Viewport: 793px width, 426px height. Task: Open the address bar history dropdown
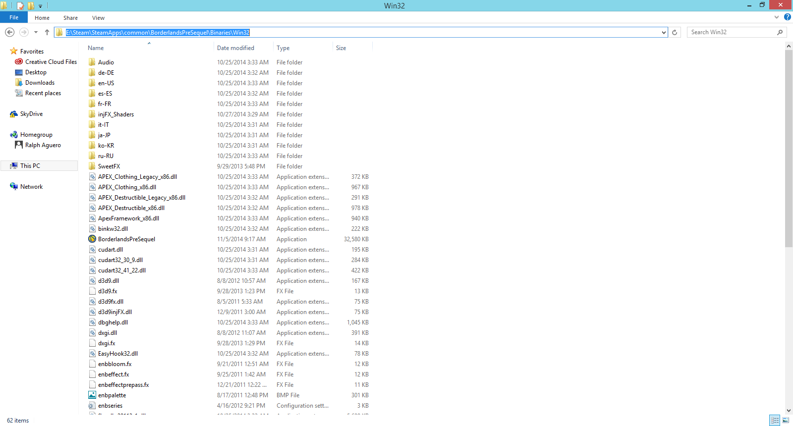coord(664,33)
